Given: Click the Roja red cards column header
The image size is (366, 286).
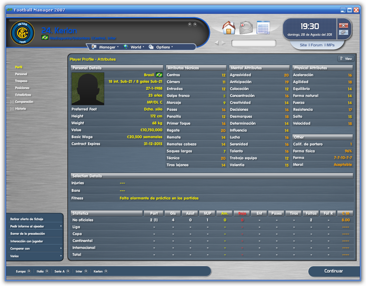Looking at the screenshot, I should click(x=242, y=213).
